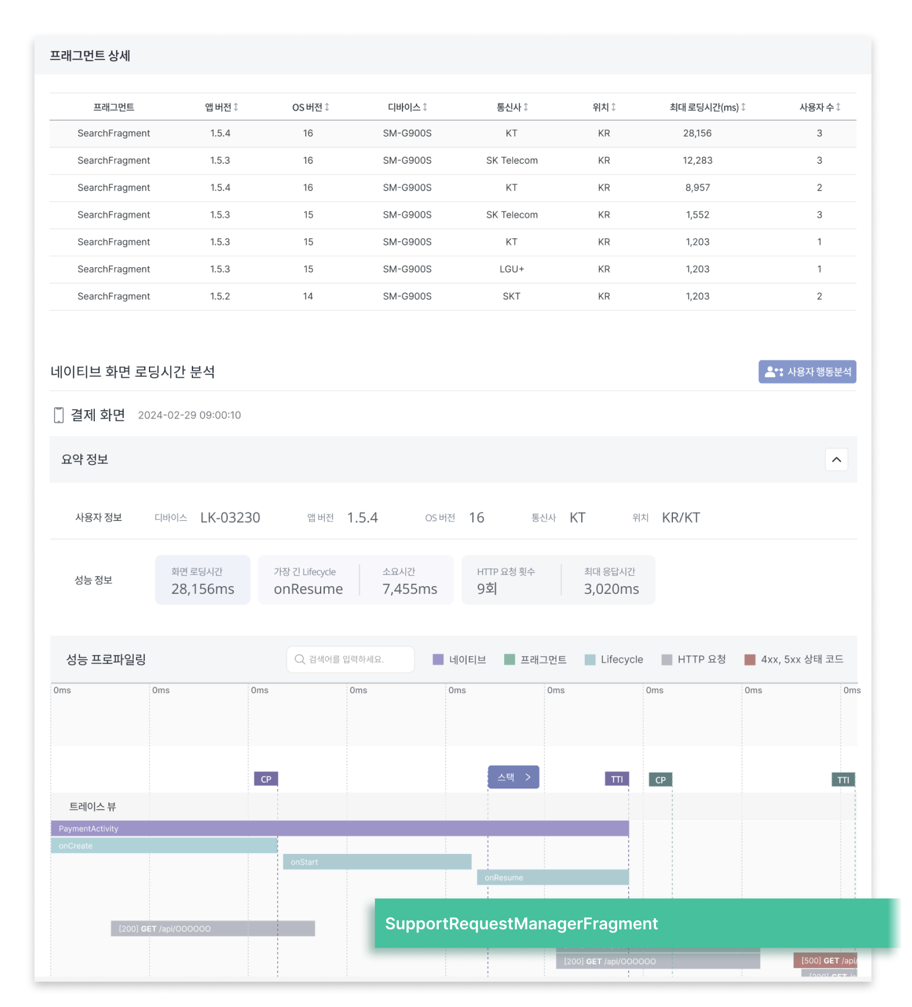Click device value LK-03230

click(230, 517)
